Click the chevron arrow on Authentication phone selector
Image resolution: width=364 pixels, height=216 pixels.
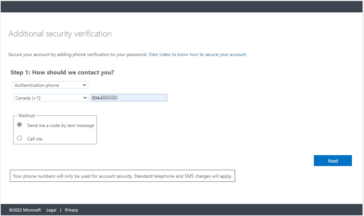pos(84,85)
